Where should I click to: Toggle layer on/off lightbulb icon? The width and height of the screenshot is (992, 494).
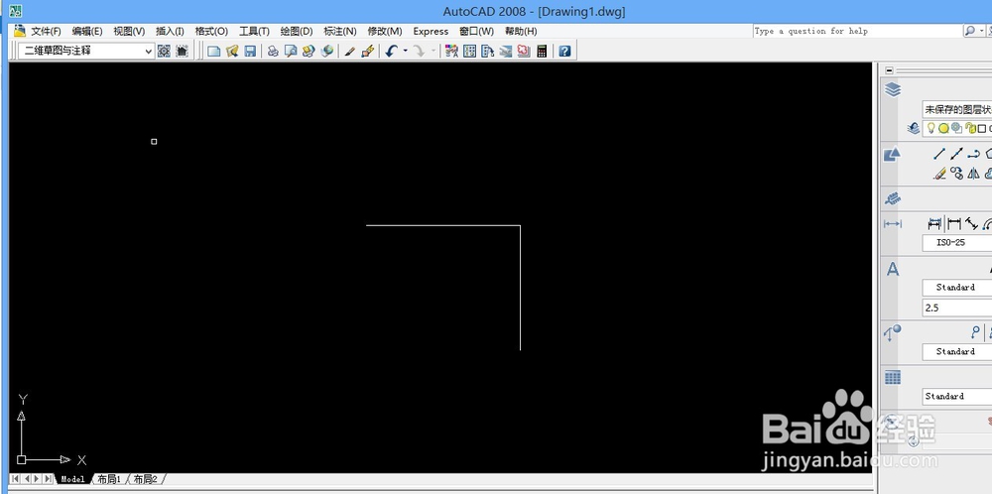931,128
